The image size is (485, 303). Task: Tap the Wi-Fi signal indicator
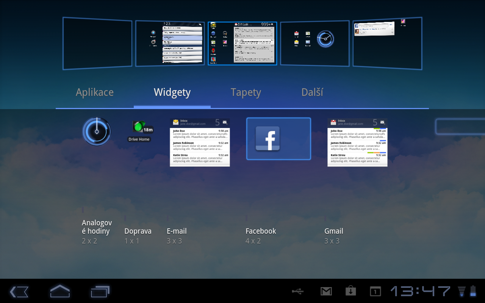(462, 292)
